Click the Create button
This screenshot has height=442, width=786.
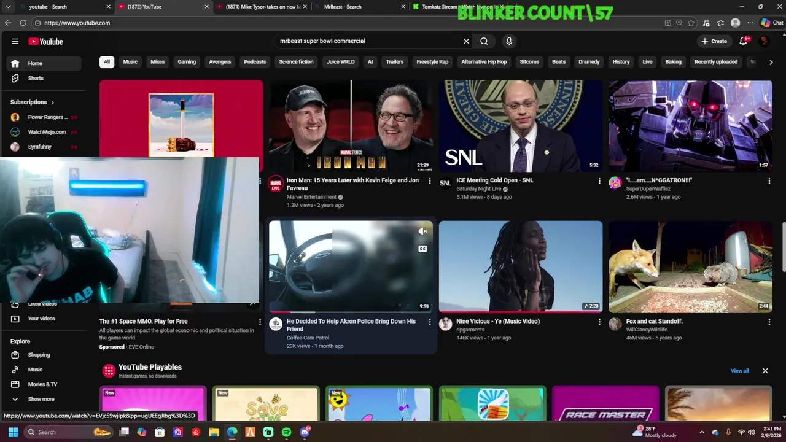coord(714,41)
